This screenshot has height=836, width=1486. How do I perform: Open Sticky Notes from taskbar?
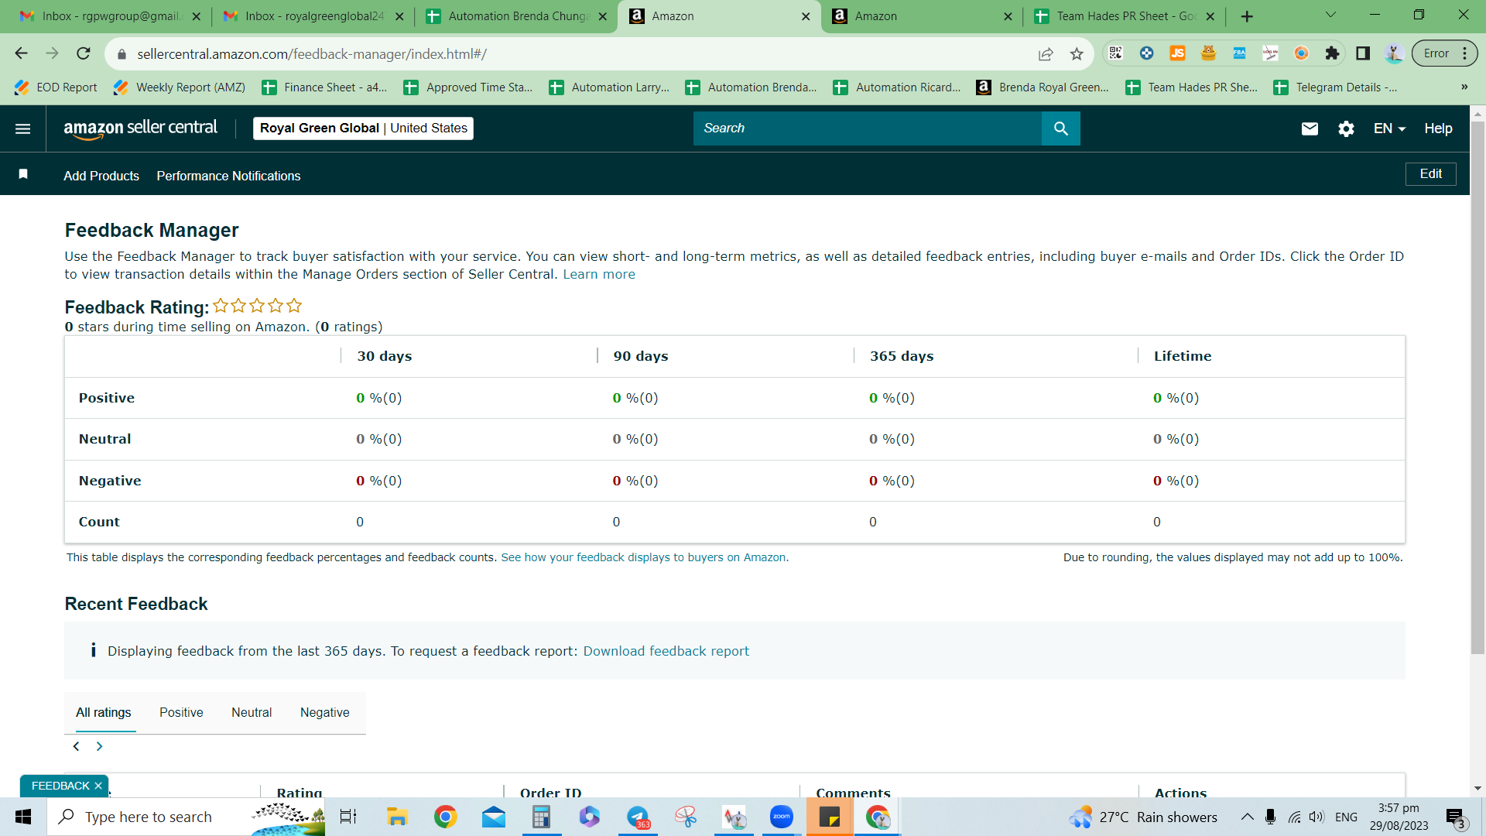point(830,817)
